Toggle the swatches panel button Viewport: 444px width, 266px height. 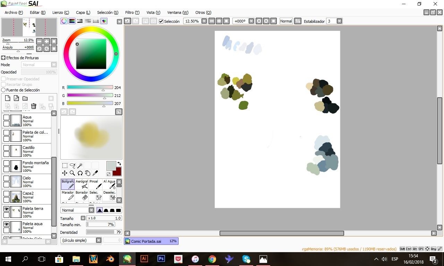(x=96, y=21)
